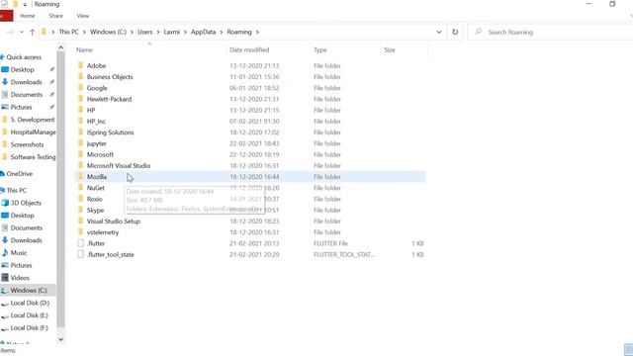Open S. Development in Quick access

pos(33,120)
